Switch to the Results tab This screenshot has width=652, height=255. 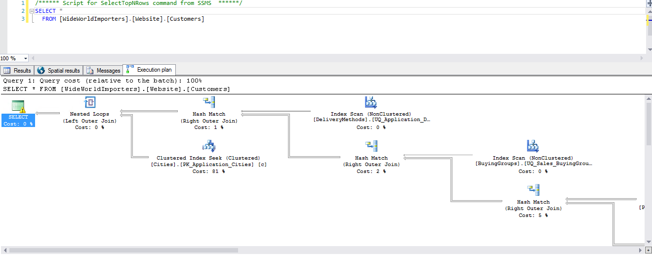[17, 71]
